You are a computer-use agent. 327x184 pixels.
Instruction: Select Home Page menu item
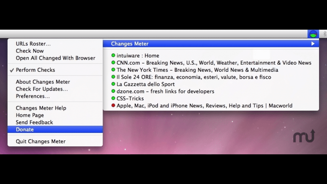coord(55,115)
